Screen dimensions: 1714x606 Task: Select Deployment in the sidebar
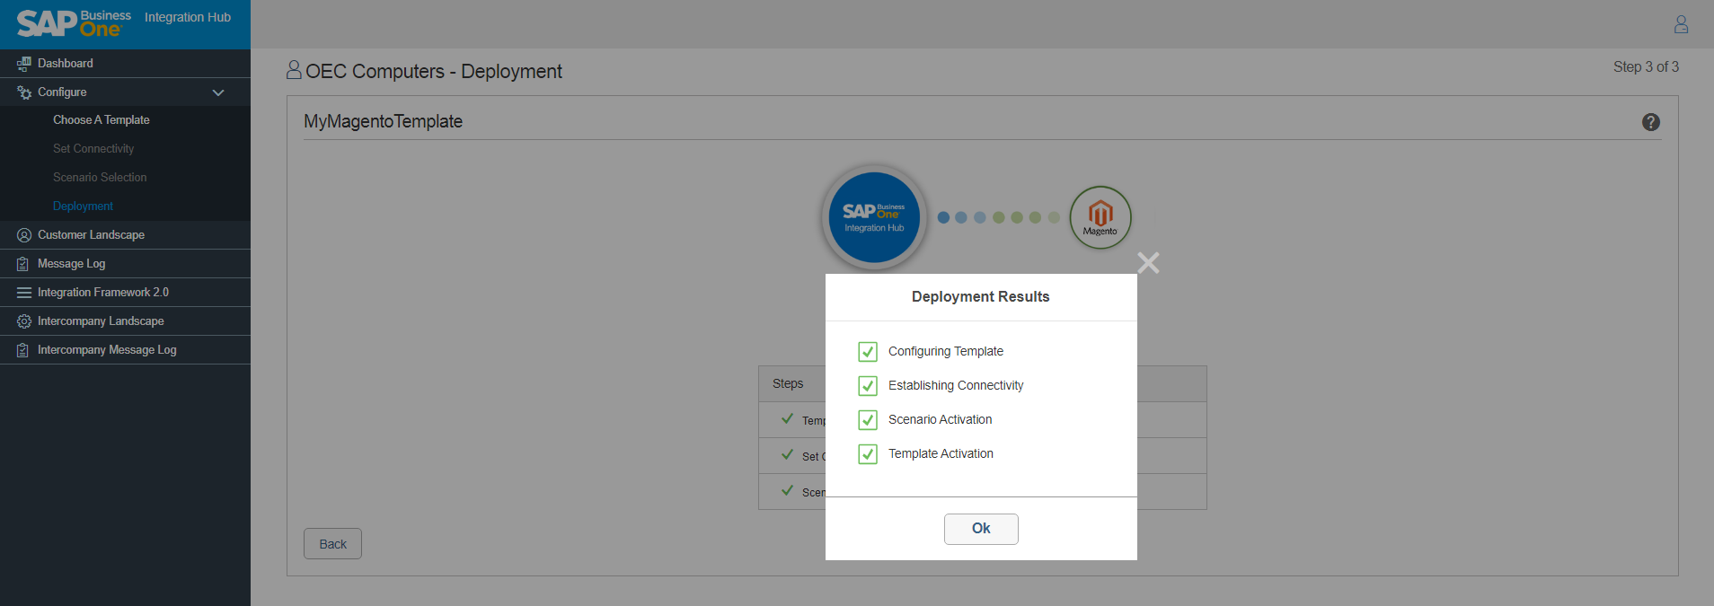click(83, 206)
